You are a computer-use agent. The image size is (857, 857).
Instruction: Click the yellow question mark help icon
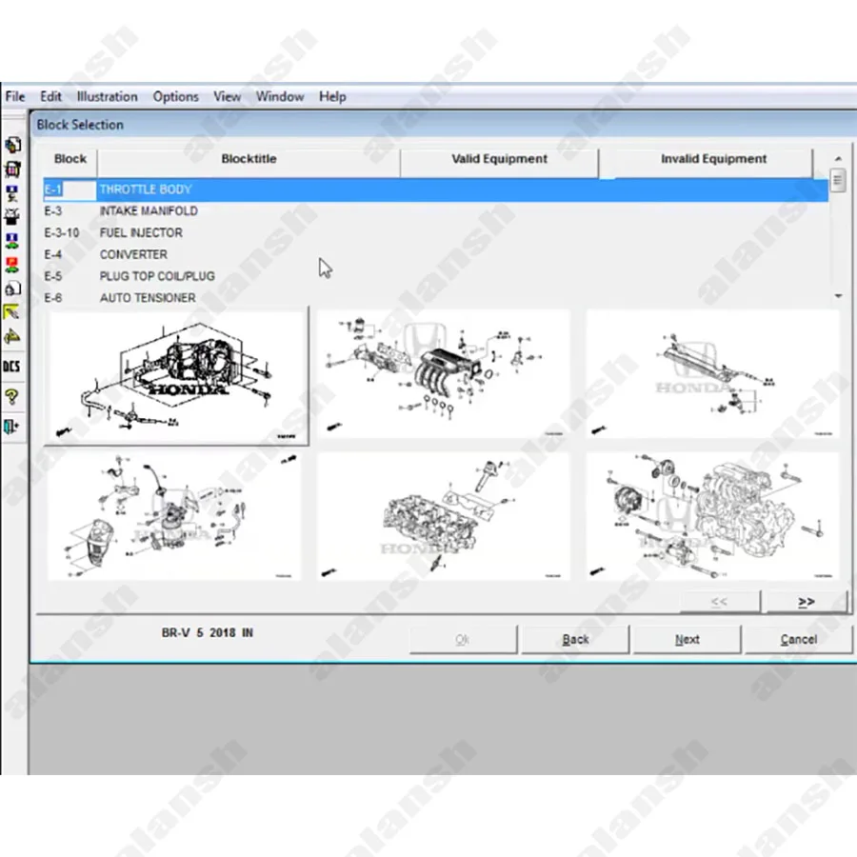coord(12,396)
